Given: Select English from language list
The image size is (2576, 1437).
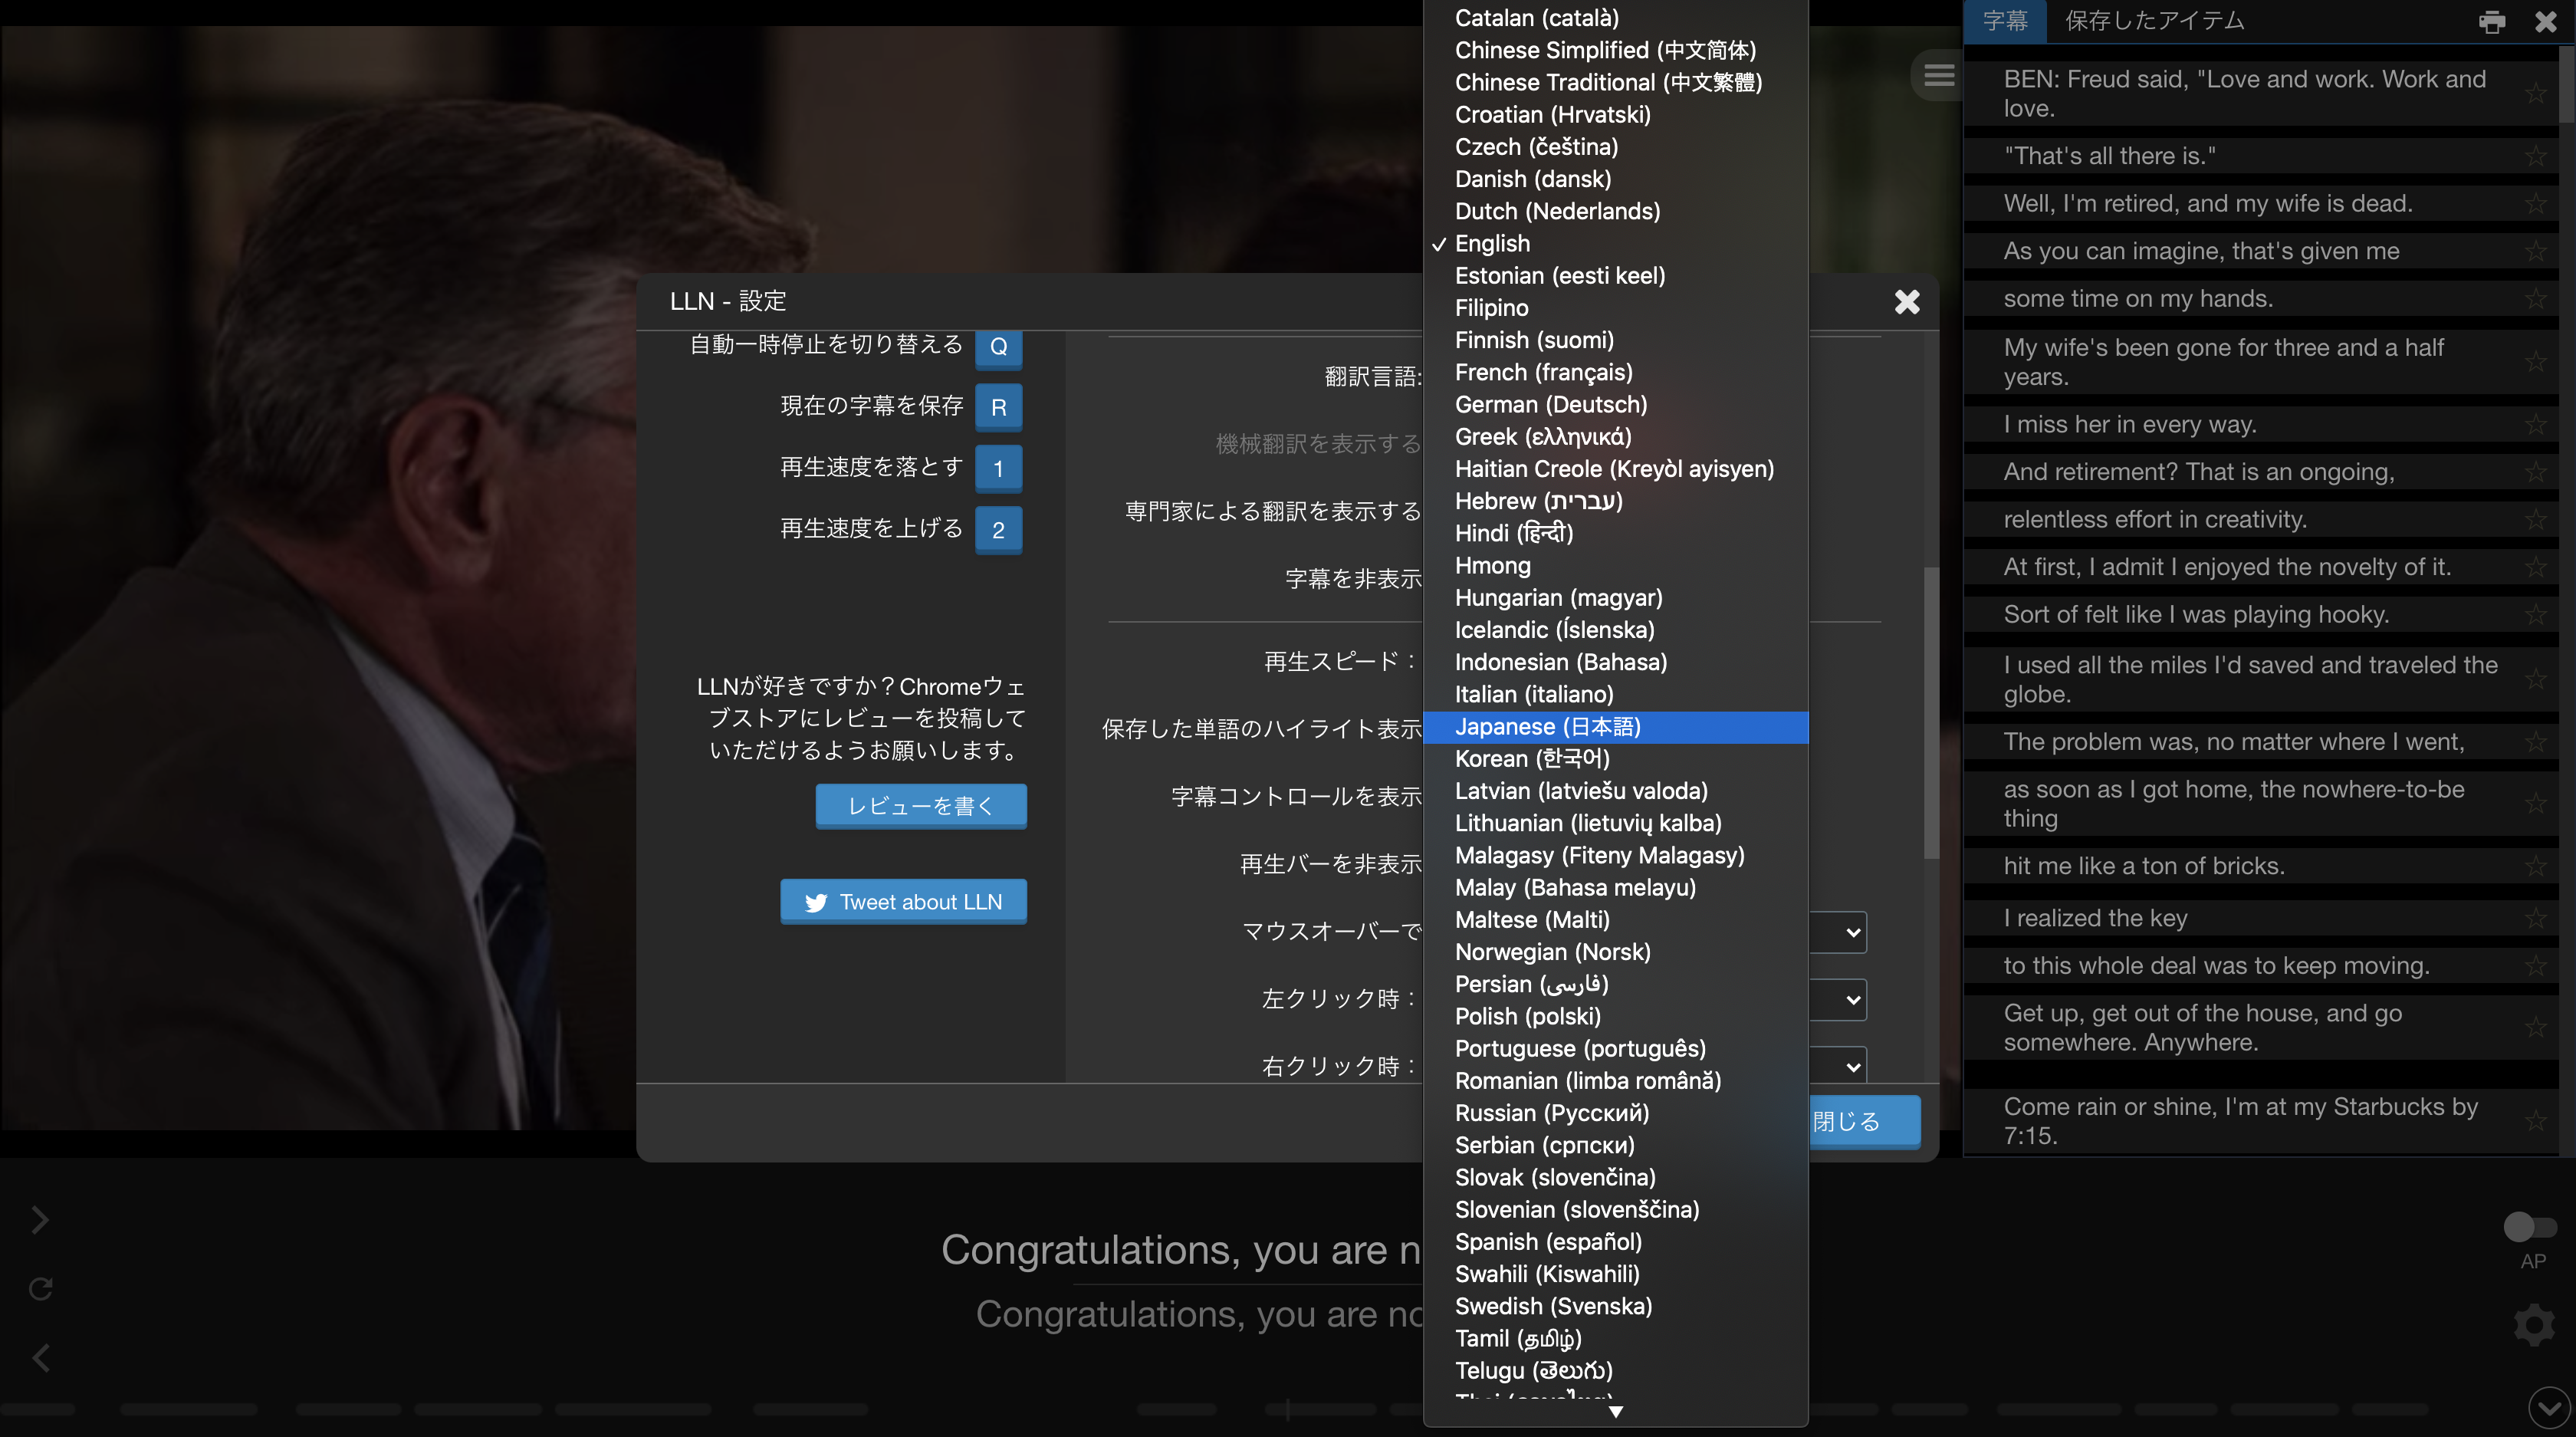Looking at the screenshot, I should 1491,242.
